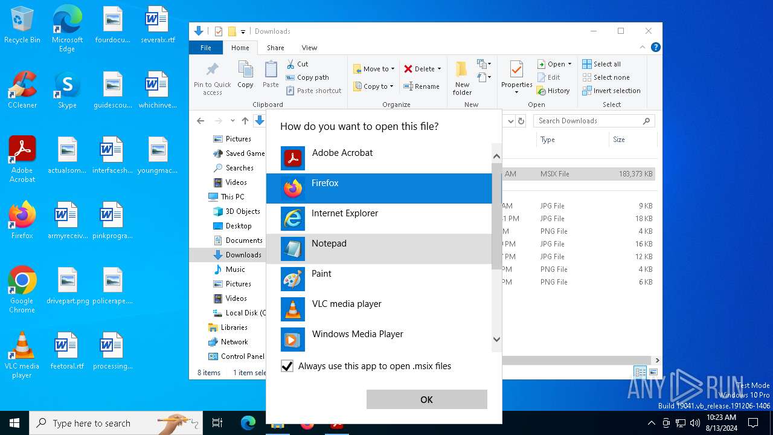Switch to the Share ribbon tab

[275, 48]
